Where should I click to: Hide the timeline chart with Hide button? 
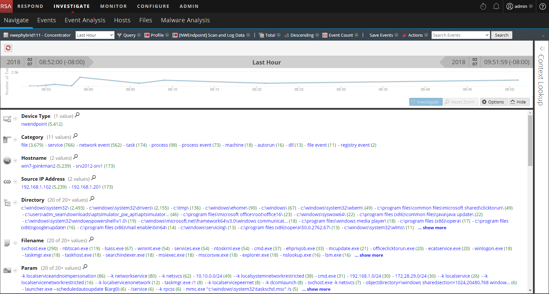tap(519, 102)
